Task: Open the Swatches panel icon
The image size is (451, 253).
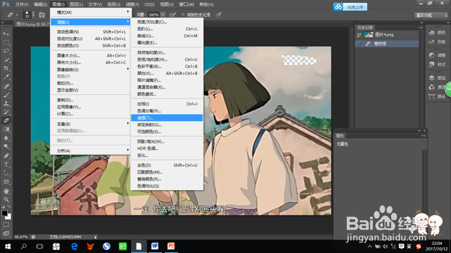Action: (x=432, y=41)
